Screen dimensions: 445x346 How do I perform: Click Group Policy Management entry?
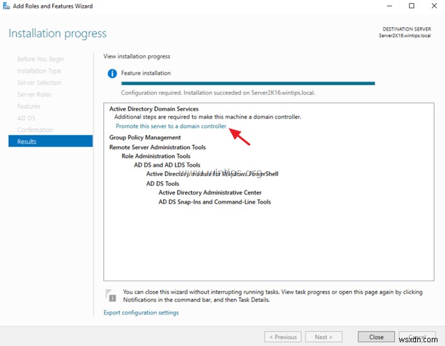point(145,138)
